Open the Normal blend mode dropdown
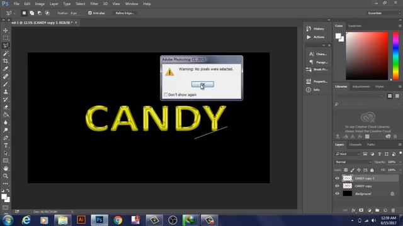Image resolution: width=403 pixels, height=226 pixels. 353,162
